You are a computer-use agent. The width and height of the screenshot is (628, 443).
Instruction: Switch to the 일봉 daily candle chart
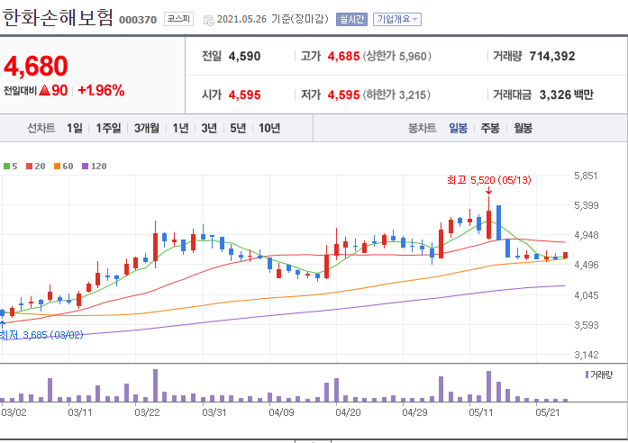point(459,128)
